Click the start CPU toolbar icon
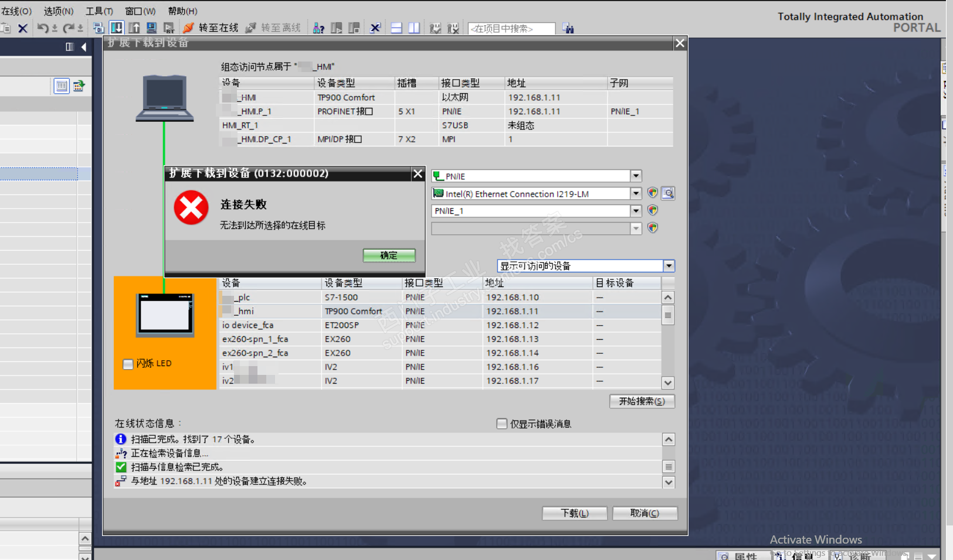The width and height of the screenshot is (953, 560). [337, 28]
